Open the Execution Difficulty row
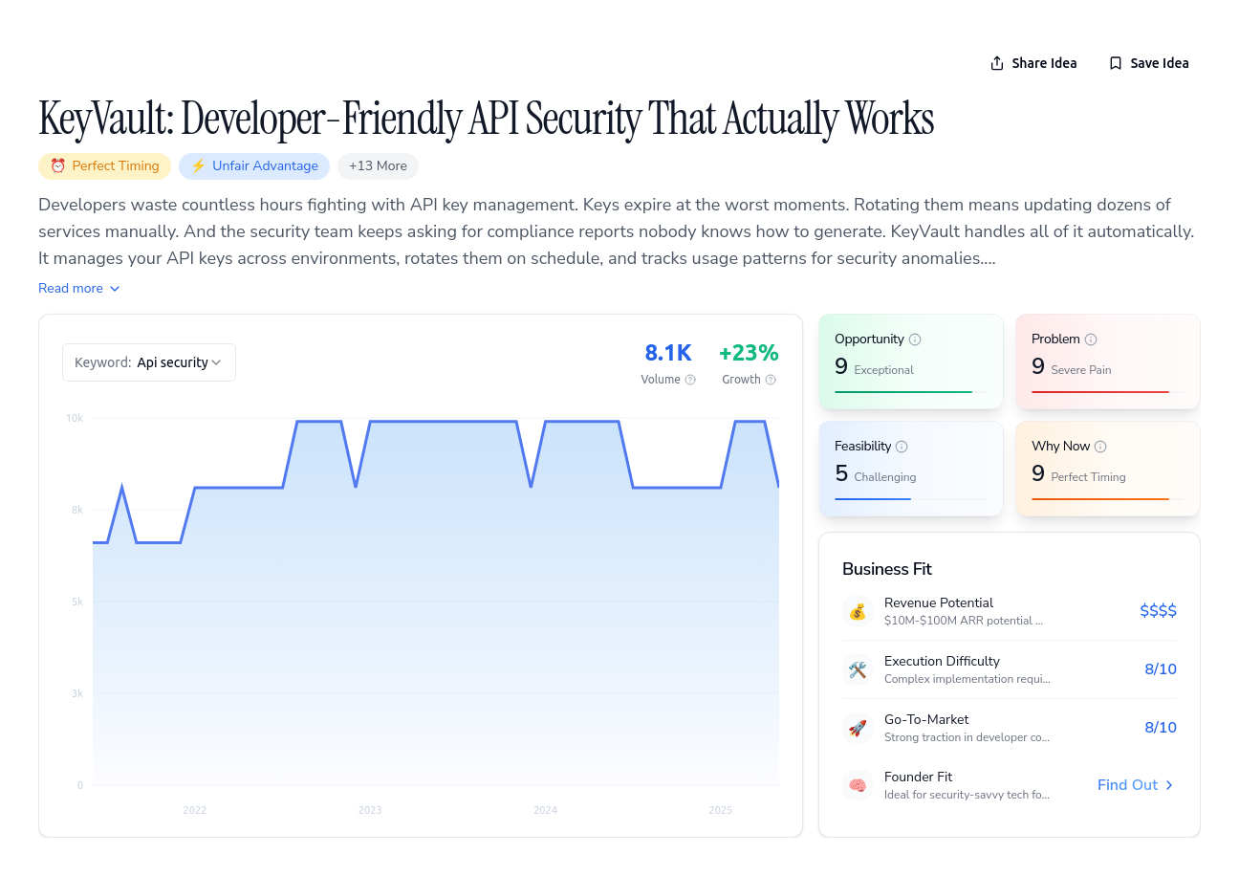Image resolution: width=1239 pixels, height=876 pixels. coord(1010,669)
